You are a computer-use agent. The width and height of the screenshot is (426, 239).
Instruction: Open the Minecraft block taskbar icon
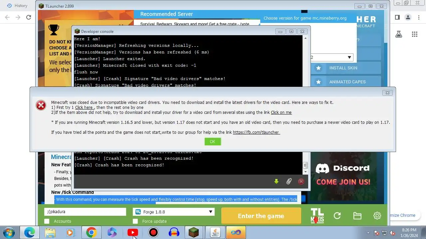click(194, 232)
